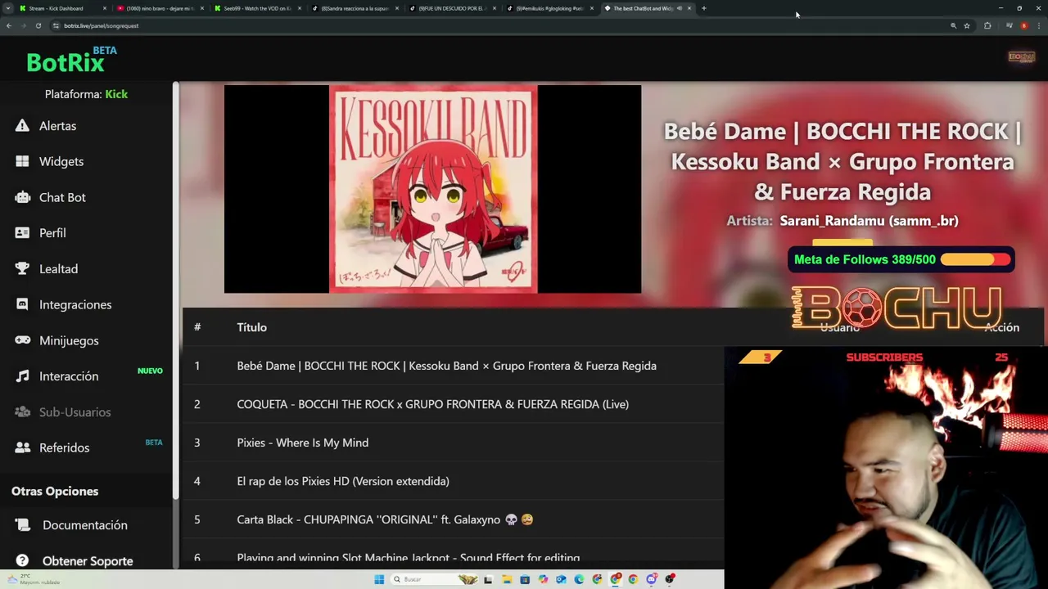Click the Referidos people icon

click(x=22, y=447)
